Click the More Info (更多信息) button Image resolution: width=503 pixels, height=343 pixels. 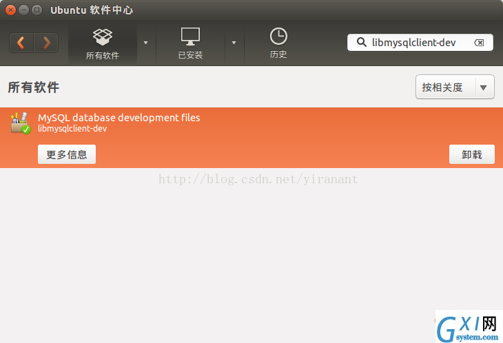tap(67, 154)
